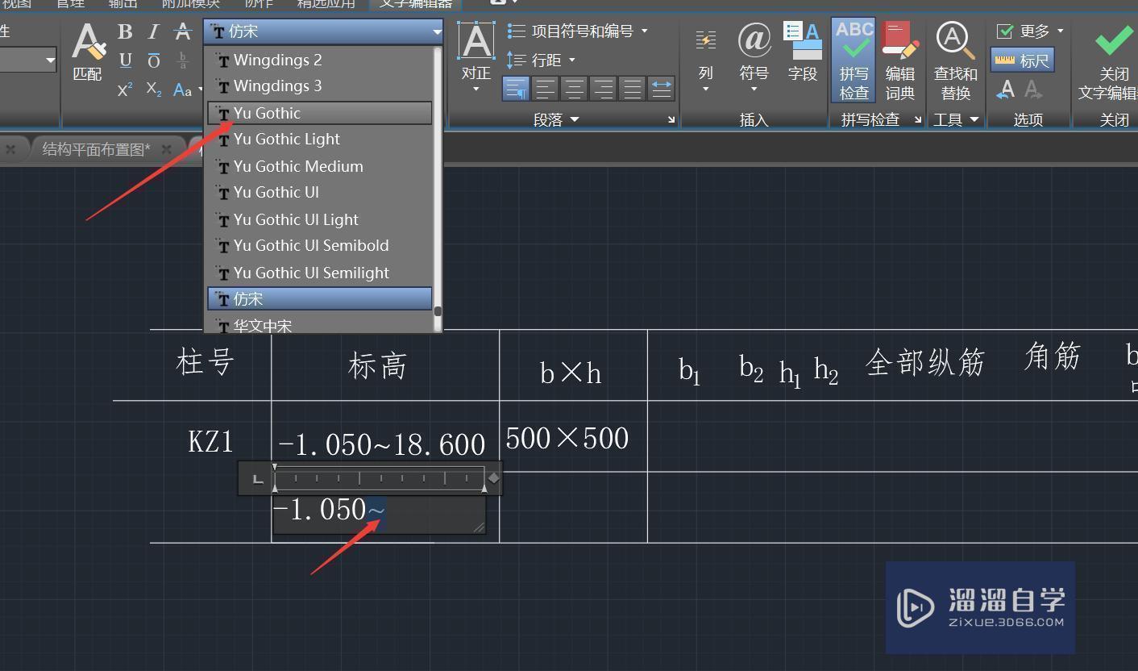Select the default paragraph alignment icon

click(516, 88)
